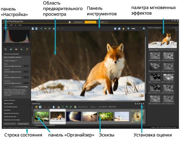Click the yellow navigation icon in the organizer toolbar
The height and width of the screenshot is (142, 180).
[36, 107]
